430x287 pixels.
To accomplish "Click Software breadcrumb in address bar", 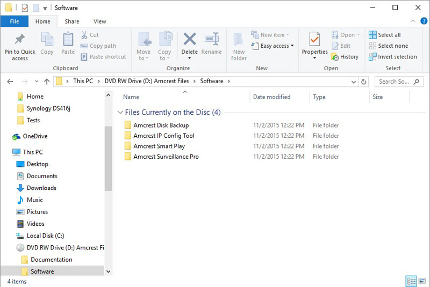I will [211, 81].
